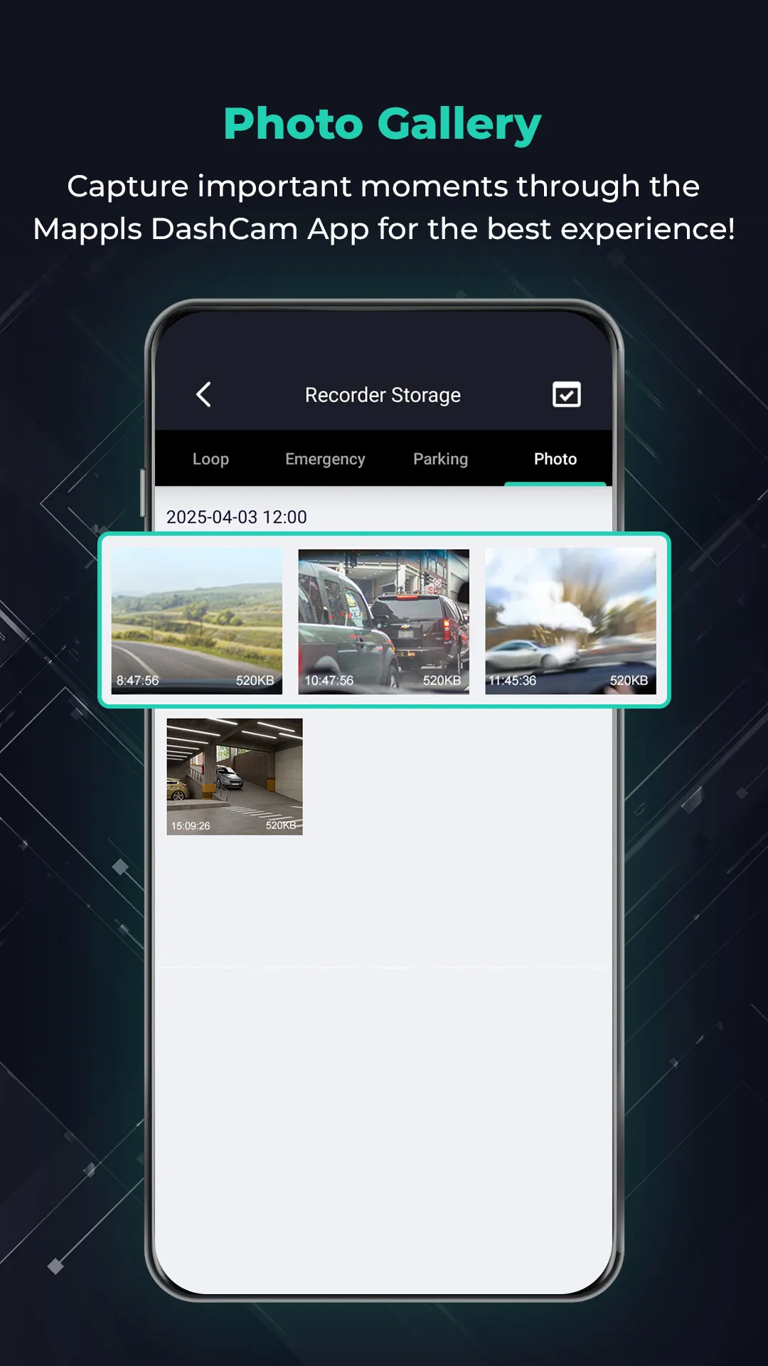Open the countryside road photo at 8:47:56
The height and width of the screenshot is (1366, 768).
pos(197,621)
